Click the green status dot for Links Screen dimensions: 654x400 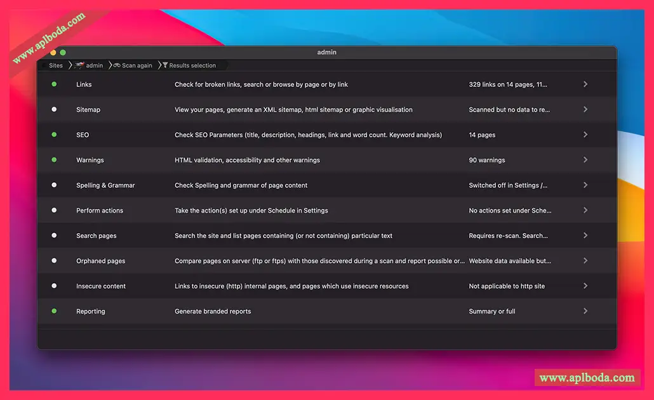pyautogui.click(x=54, y=84)
